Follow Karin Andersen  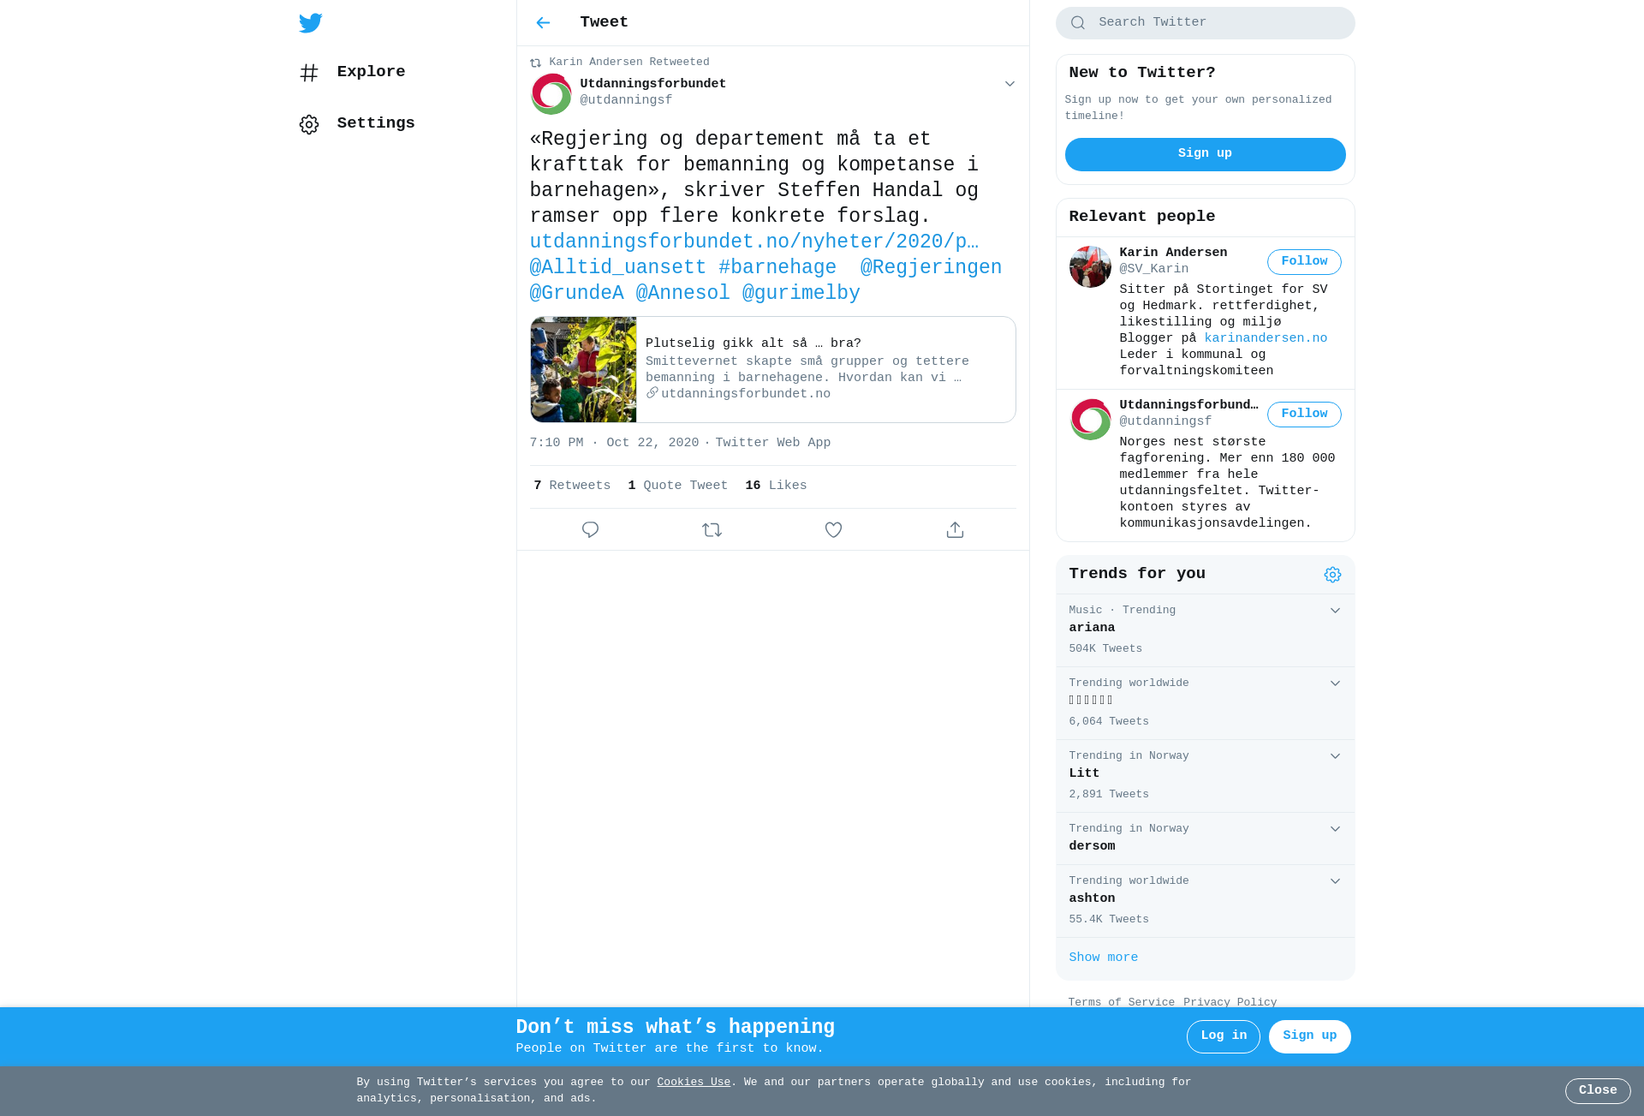(1304, 262)
